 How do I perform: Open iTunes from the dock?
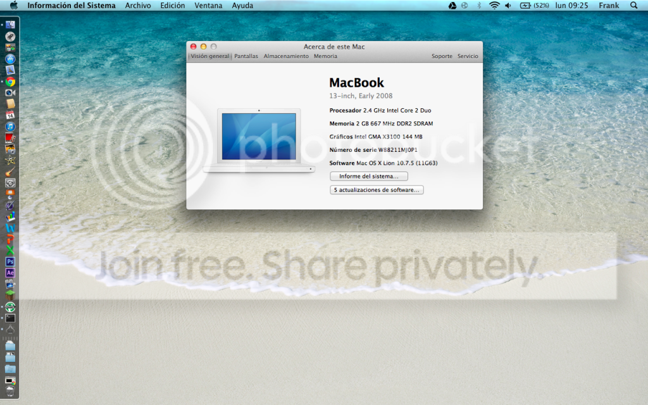pyautogui.click(x=10, y=127)
